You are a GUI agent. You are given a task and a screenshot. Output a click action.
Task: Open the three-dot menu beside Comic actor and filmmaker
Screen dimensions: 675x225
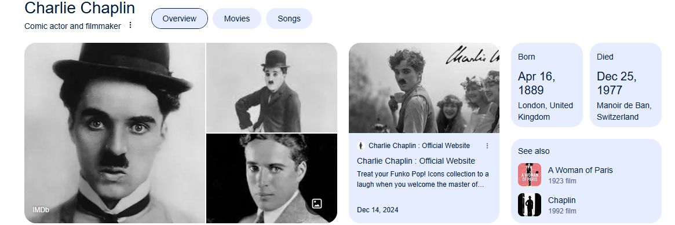tap(130, 25)
